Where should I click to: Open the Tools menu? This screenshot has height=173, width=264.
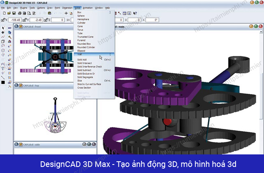32,8
